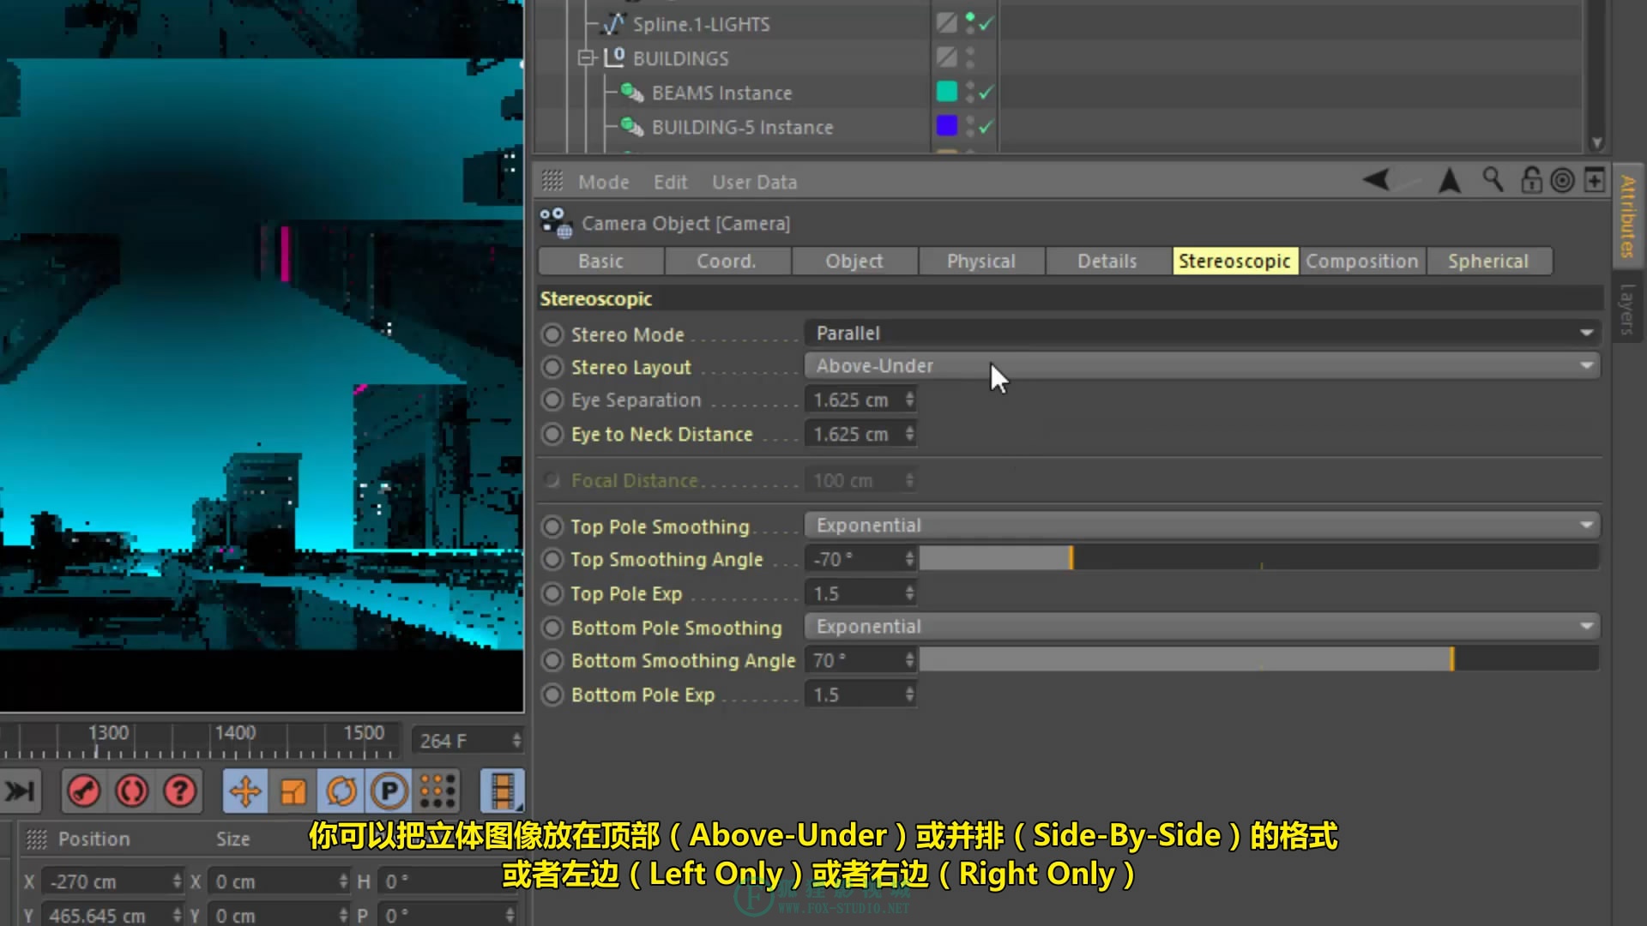Open Top Pole Smoothing Exponential dropdown

[x=1202, y=525]
